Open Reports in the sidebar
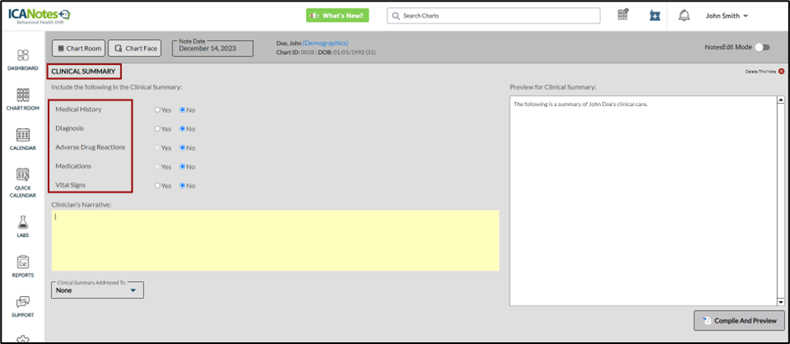Image resolution: width=790 pixels, height=344 pixels. pyautogui.click(x=23, y=267)
